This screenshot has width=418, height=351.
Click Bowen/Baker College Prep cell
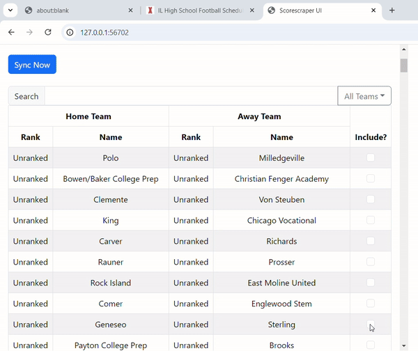[x=111, y=178]
